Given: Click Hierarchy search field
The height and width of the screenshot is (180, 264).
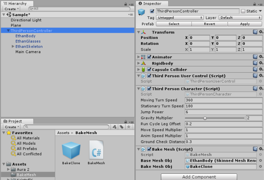Looking at the screenshot, I should (79, 9).
